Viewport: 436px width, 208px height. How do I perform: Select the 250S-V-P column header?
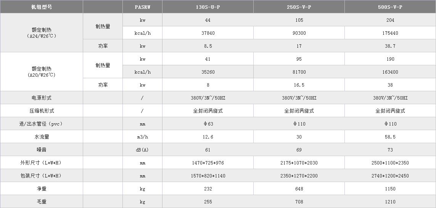pyautogui.click(x=299, y=7)
